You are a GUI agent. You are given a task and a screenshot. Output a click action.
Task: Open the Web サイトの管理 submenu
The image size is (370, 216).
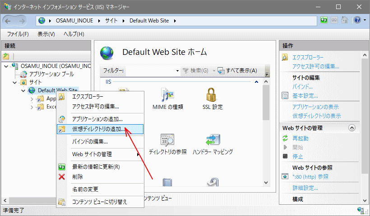click(100, 154)
